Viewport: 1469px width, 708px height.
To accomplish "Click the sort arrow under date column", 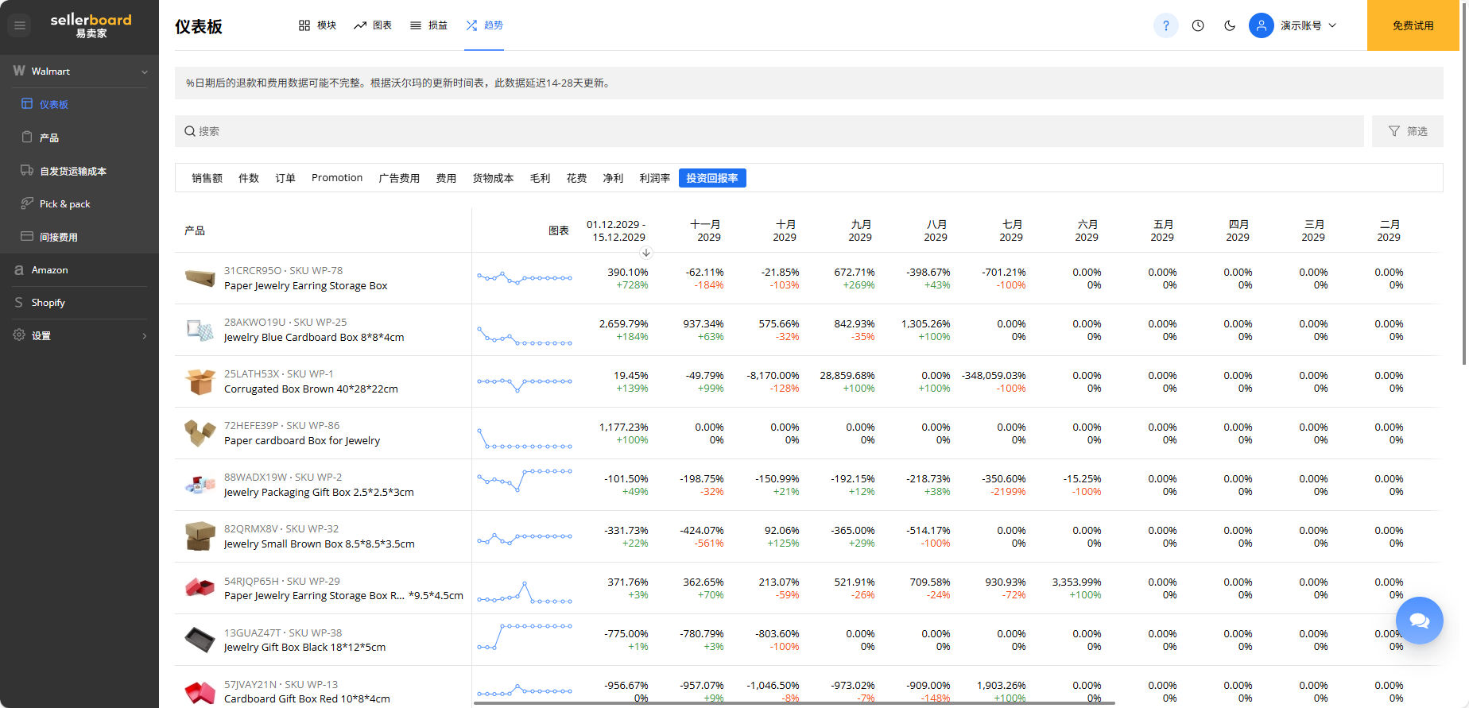I will (x=646, y=253).
